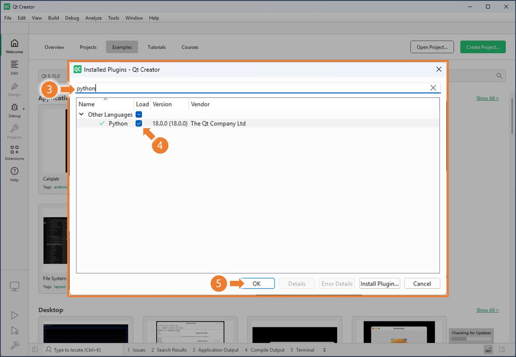Open Extensions mode in the sidebar

(x=14, y=153)
